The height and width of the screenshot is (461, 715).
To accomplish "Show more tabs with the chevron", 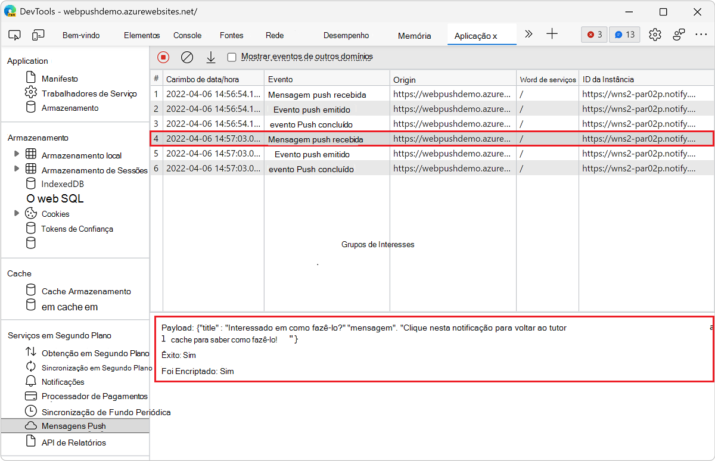I will point(529,35).
